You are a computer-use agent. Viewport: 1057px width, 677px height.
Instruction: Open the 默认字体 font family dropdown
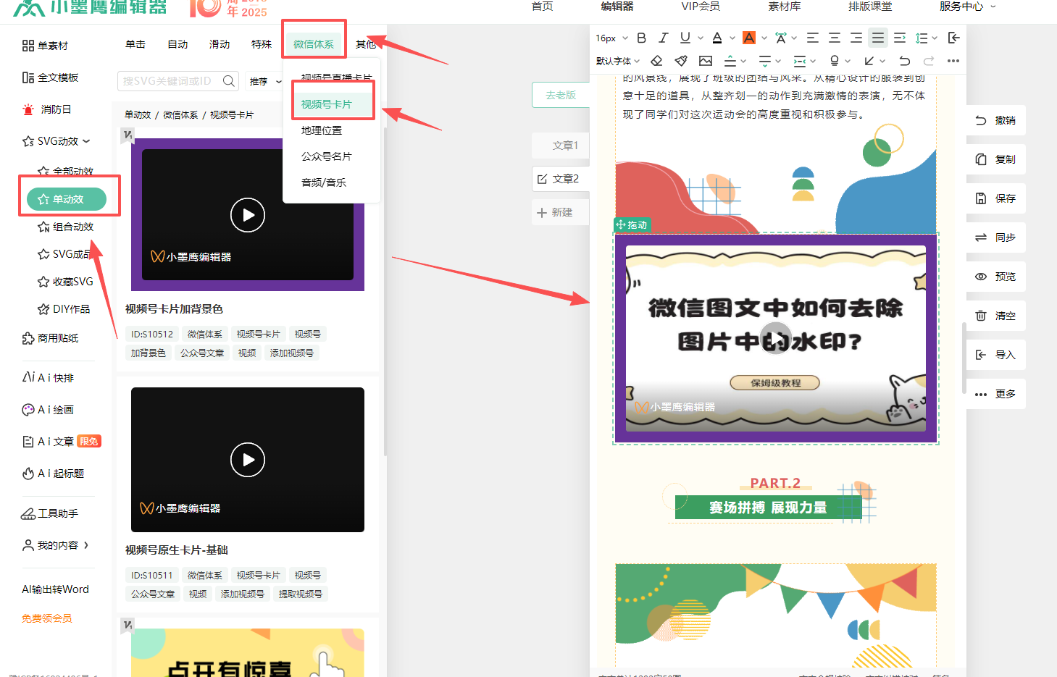(x=618, y=61)
